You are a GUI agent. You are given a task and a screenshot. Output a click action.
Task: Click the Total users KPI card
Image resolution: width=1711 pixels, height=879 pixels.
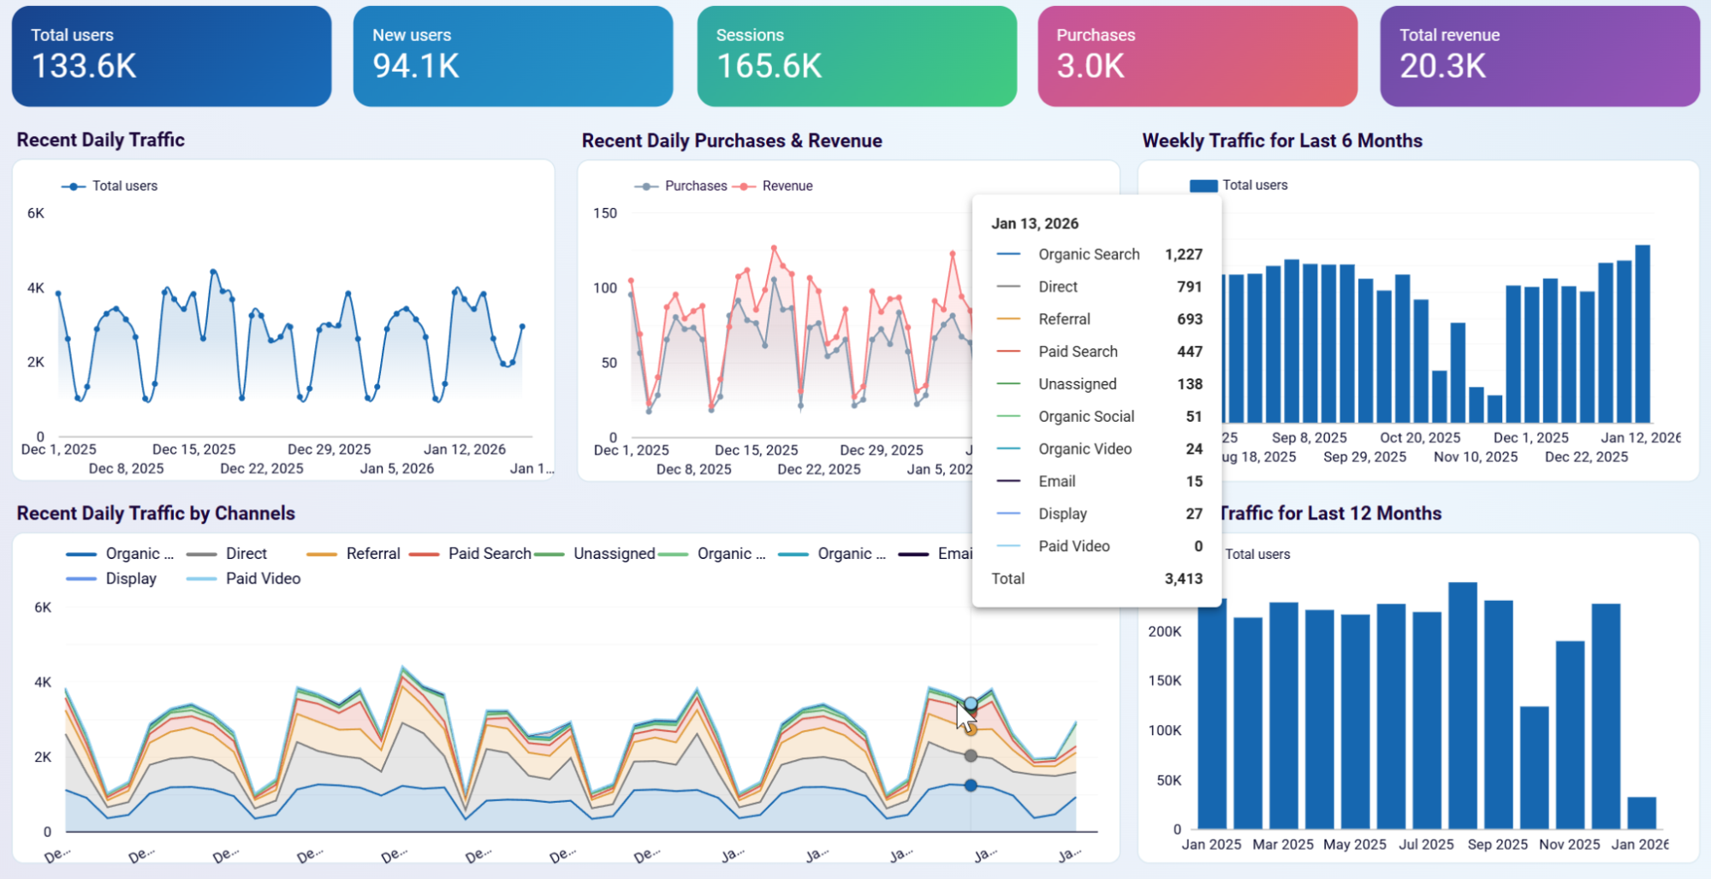170,54
